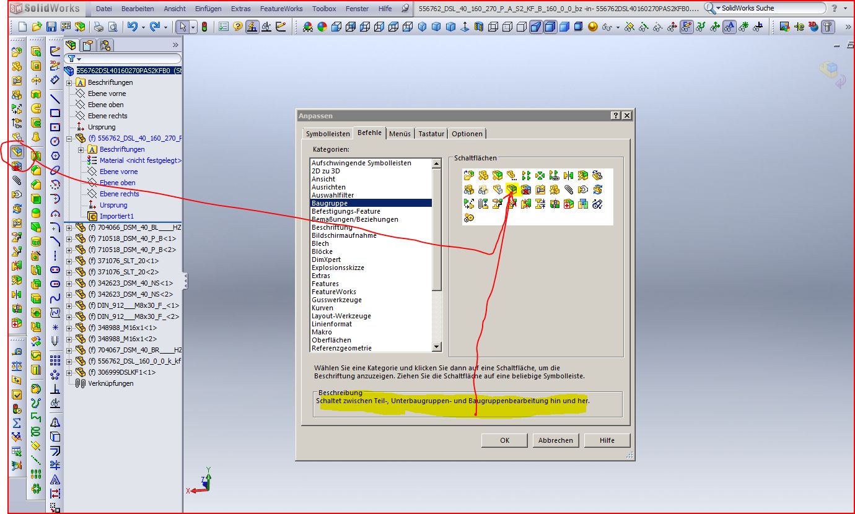Viewport: 855px width, 514px height.
Task: Switch to the Optionen tab
Action: (467, 134)
